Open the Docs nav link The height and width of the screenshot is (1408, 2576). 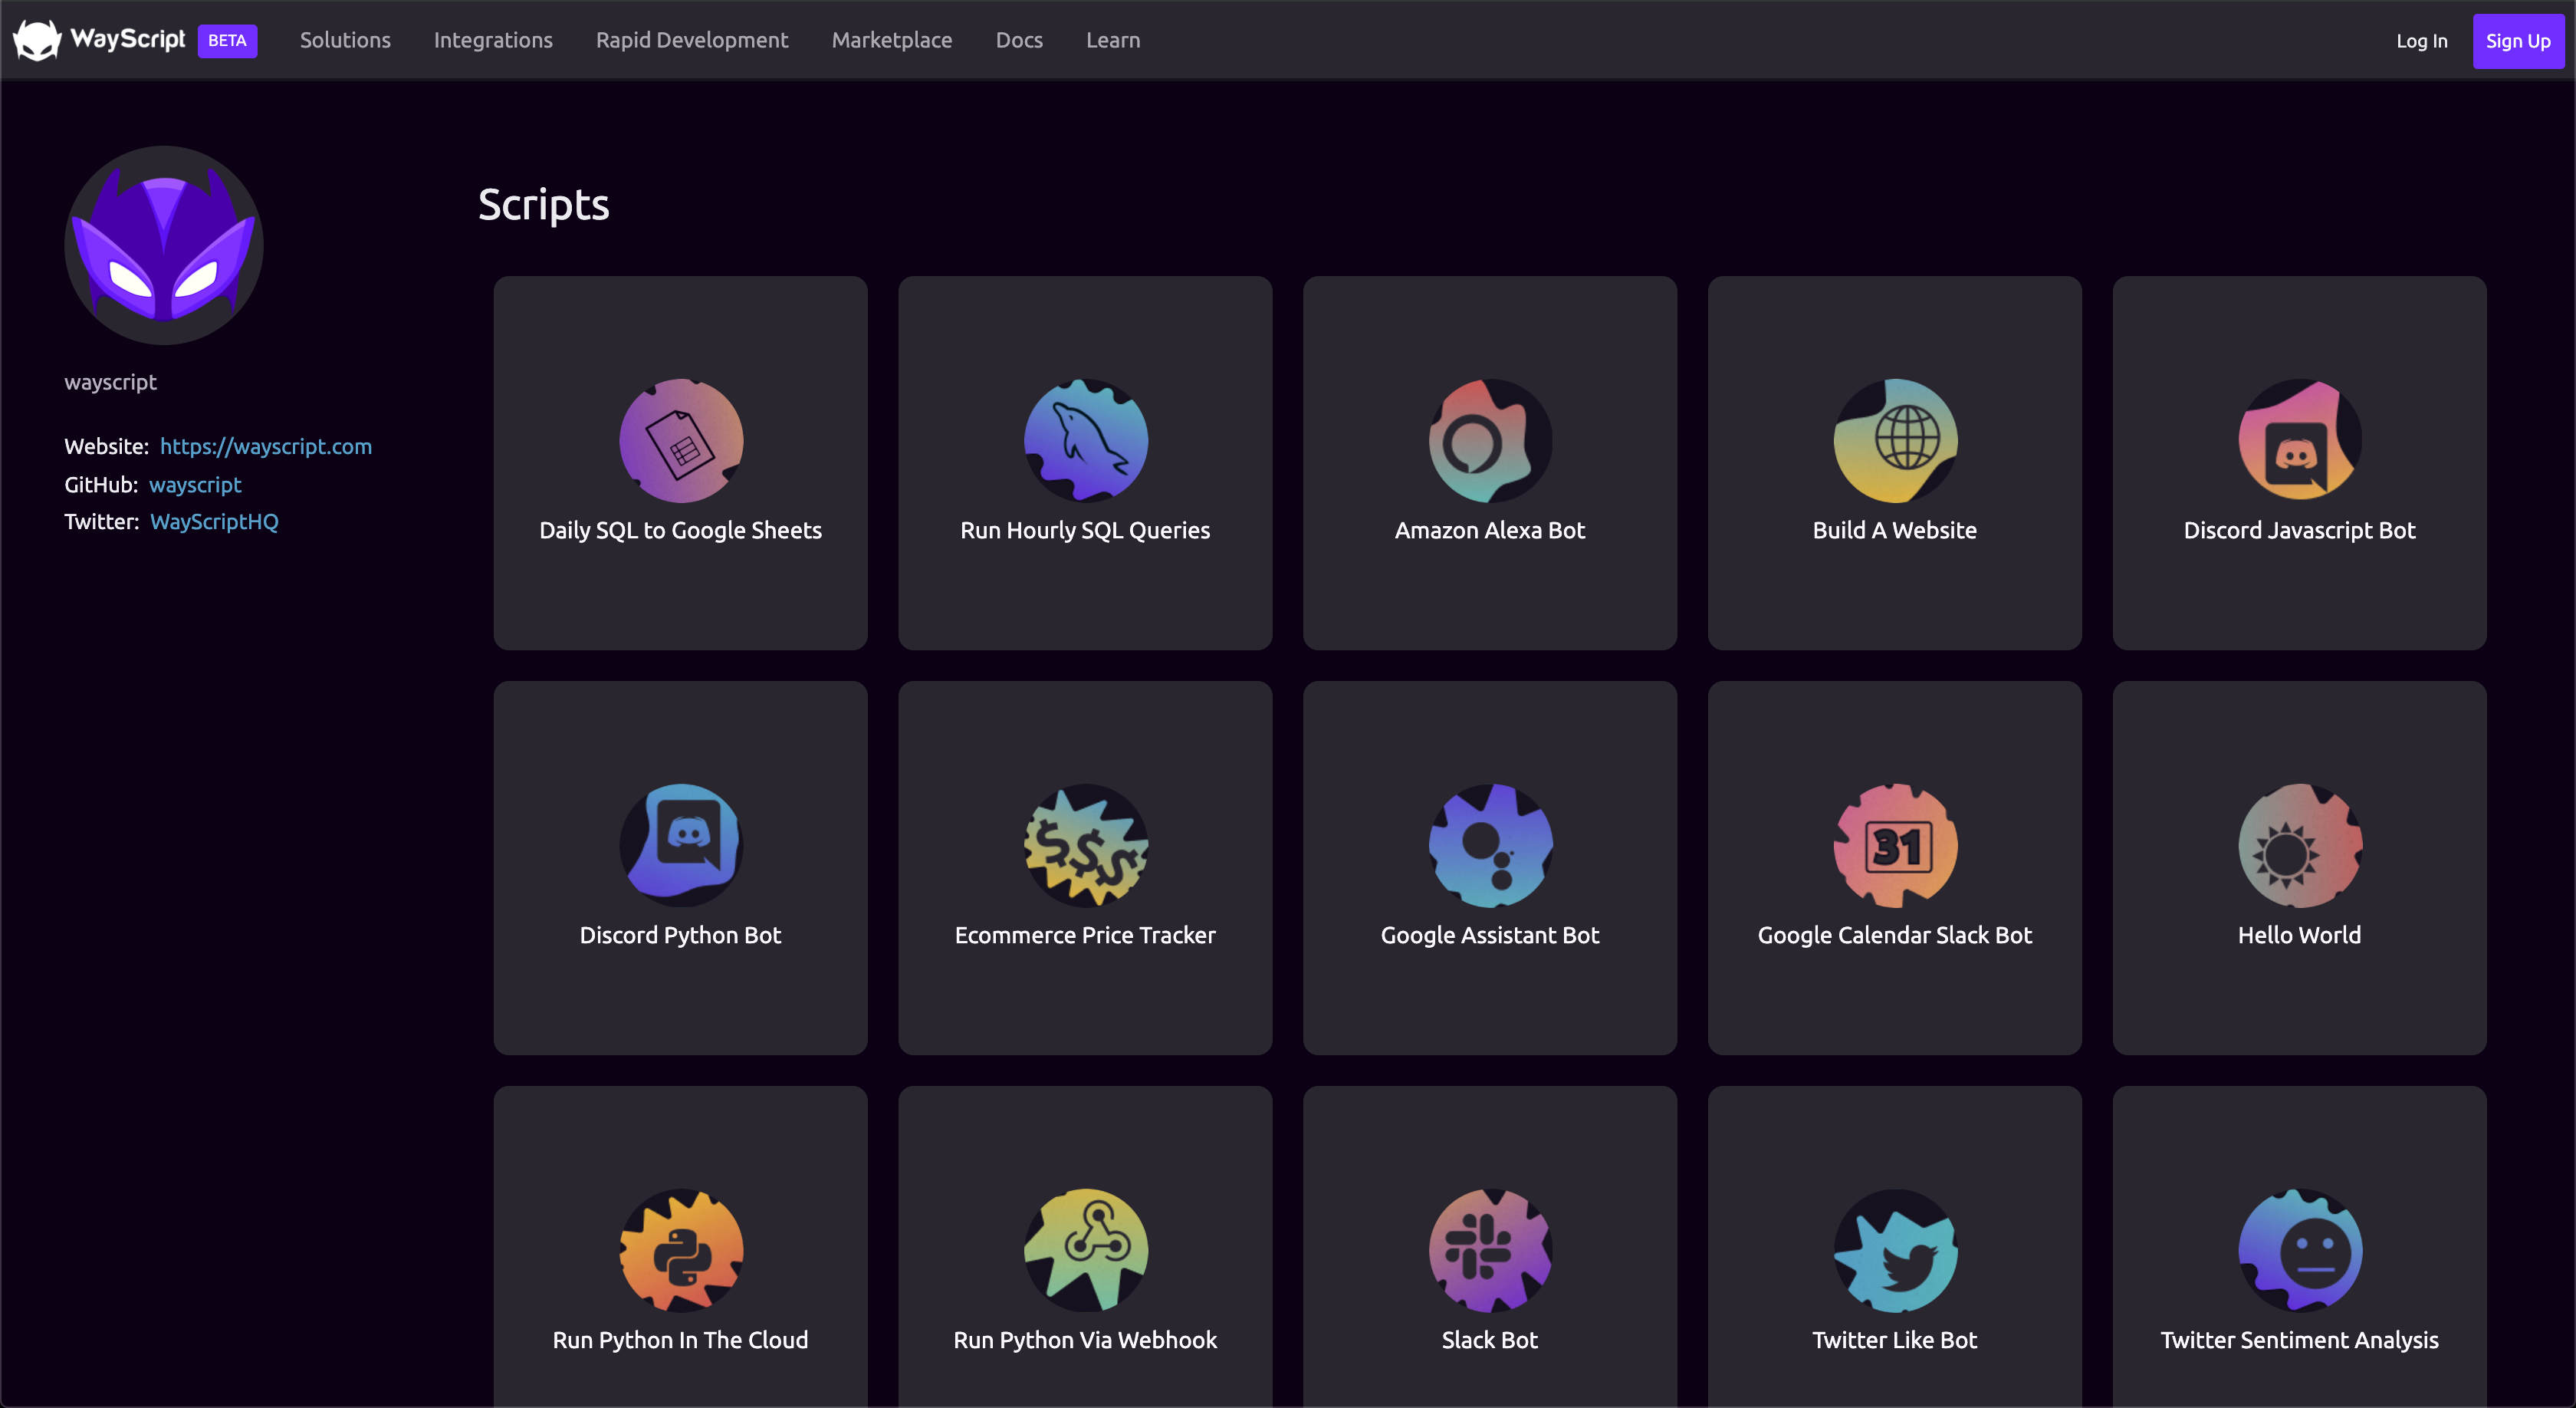click(x=1019, y=40)
